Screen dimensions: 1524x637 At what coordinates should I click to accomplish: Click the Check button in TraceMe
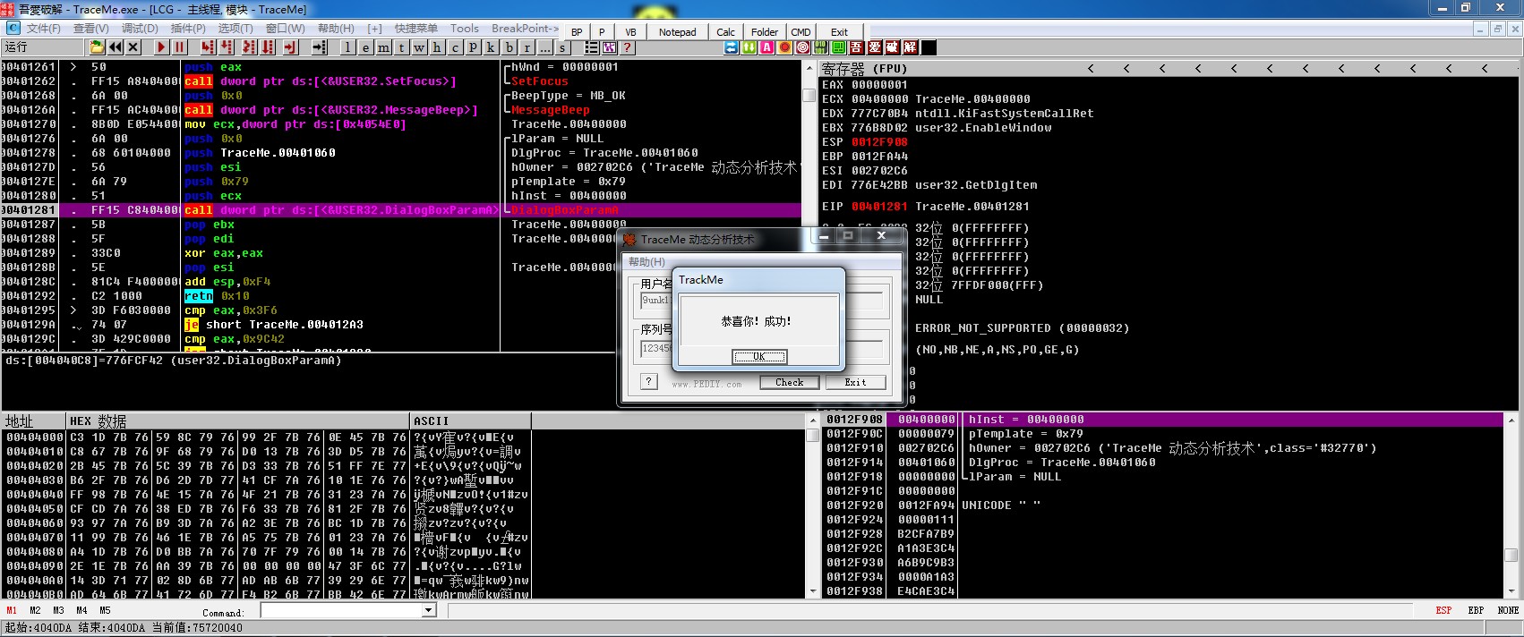coord(789,382)
